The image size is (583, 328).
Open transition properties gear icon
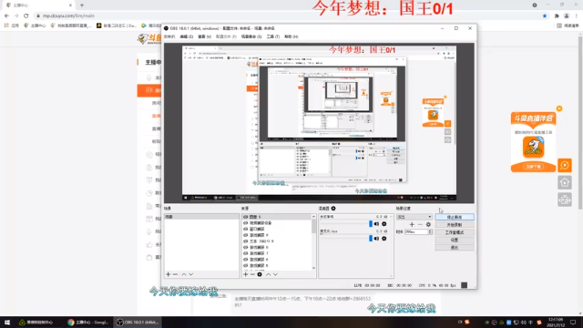[x=428, y=225]
